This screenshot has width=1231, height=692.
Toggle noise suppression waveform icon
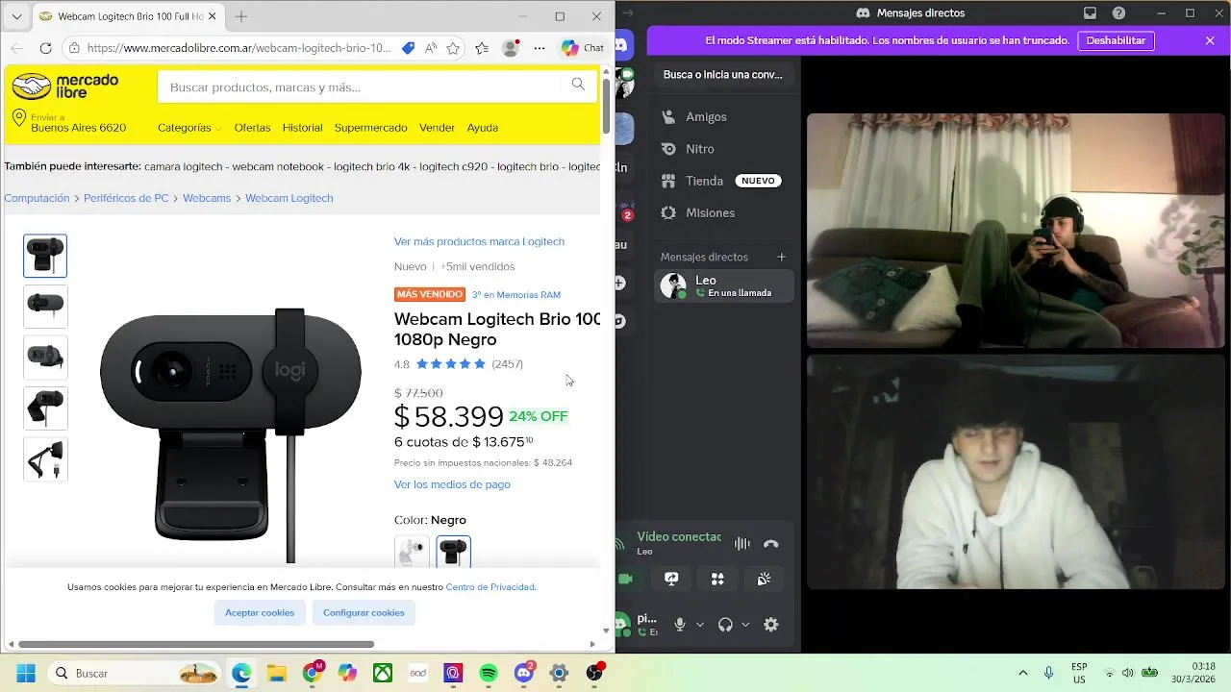point(741,544)
